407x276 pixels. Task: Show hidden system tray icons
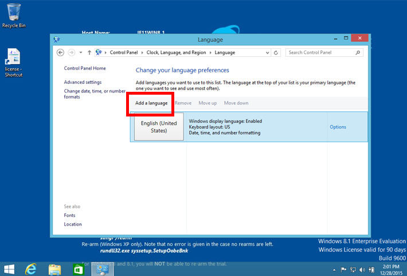[334, 269]
